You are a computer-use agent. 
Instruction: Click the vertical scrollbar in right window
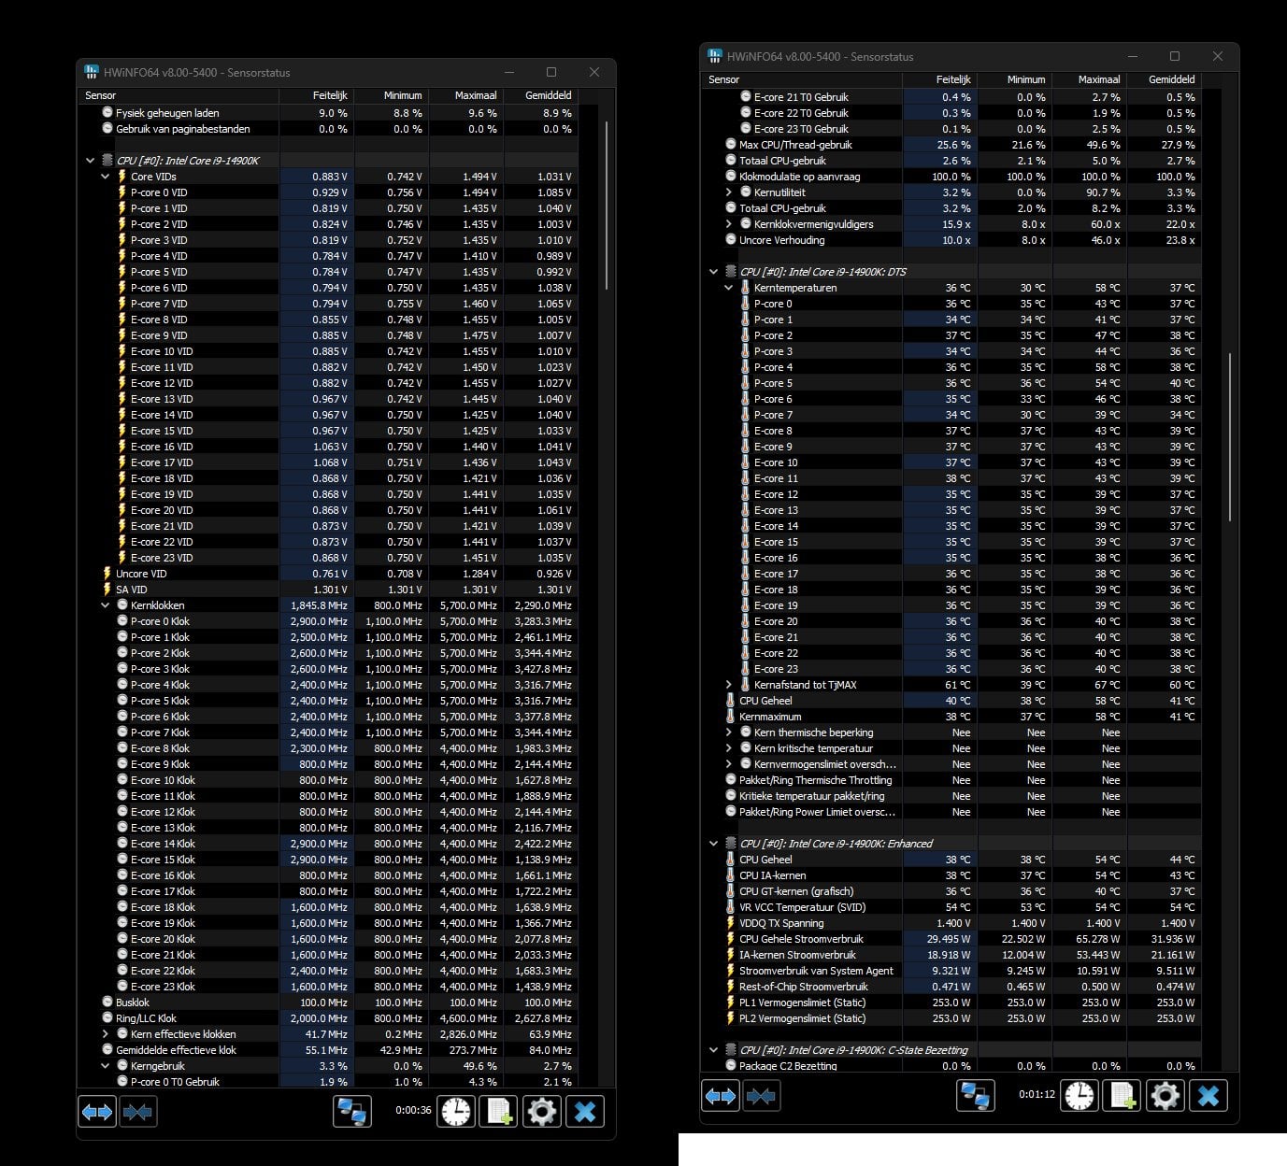point(1231,436)
